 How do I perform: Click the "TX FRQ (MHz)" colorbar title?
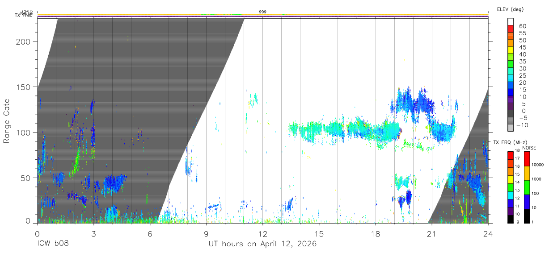tap(509, 142)
